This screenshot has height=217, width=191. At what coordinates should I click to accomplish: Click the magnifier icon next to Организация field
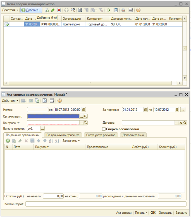click(86, 116)
